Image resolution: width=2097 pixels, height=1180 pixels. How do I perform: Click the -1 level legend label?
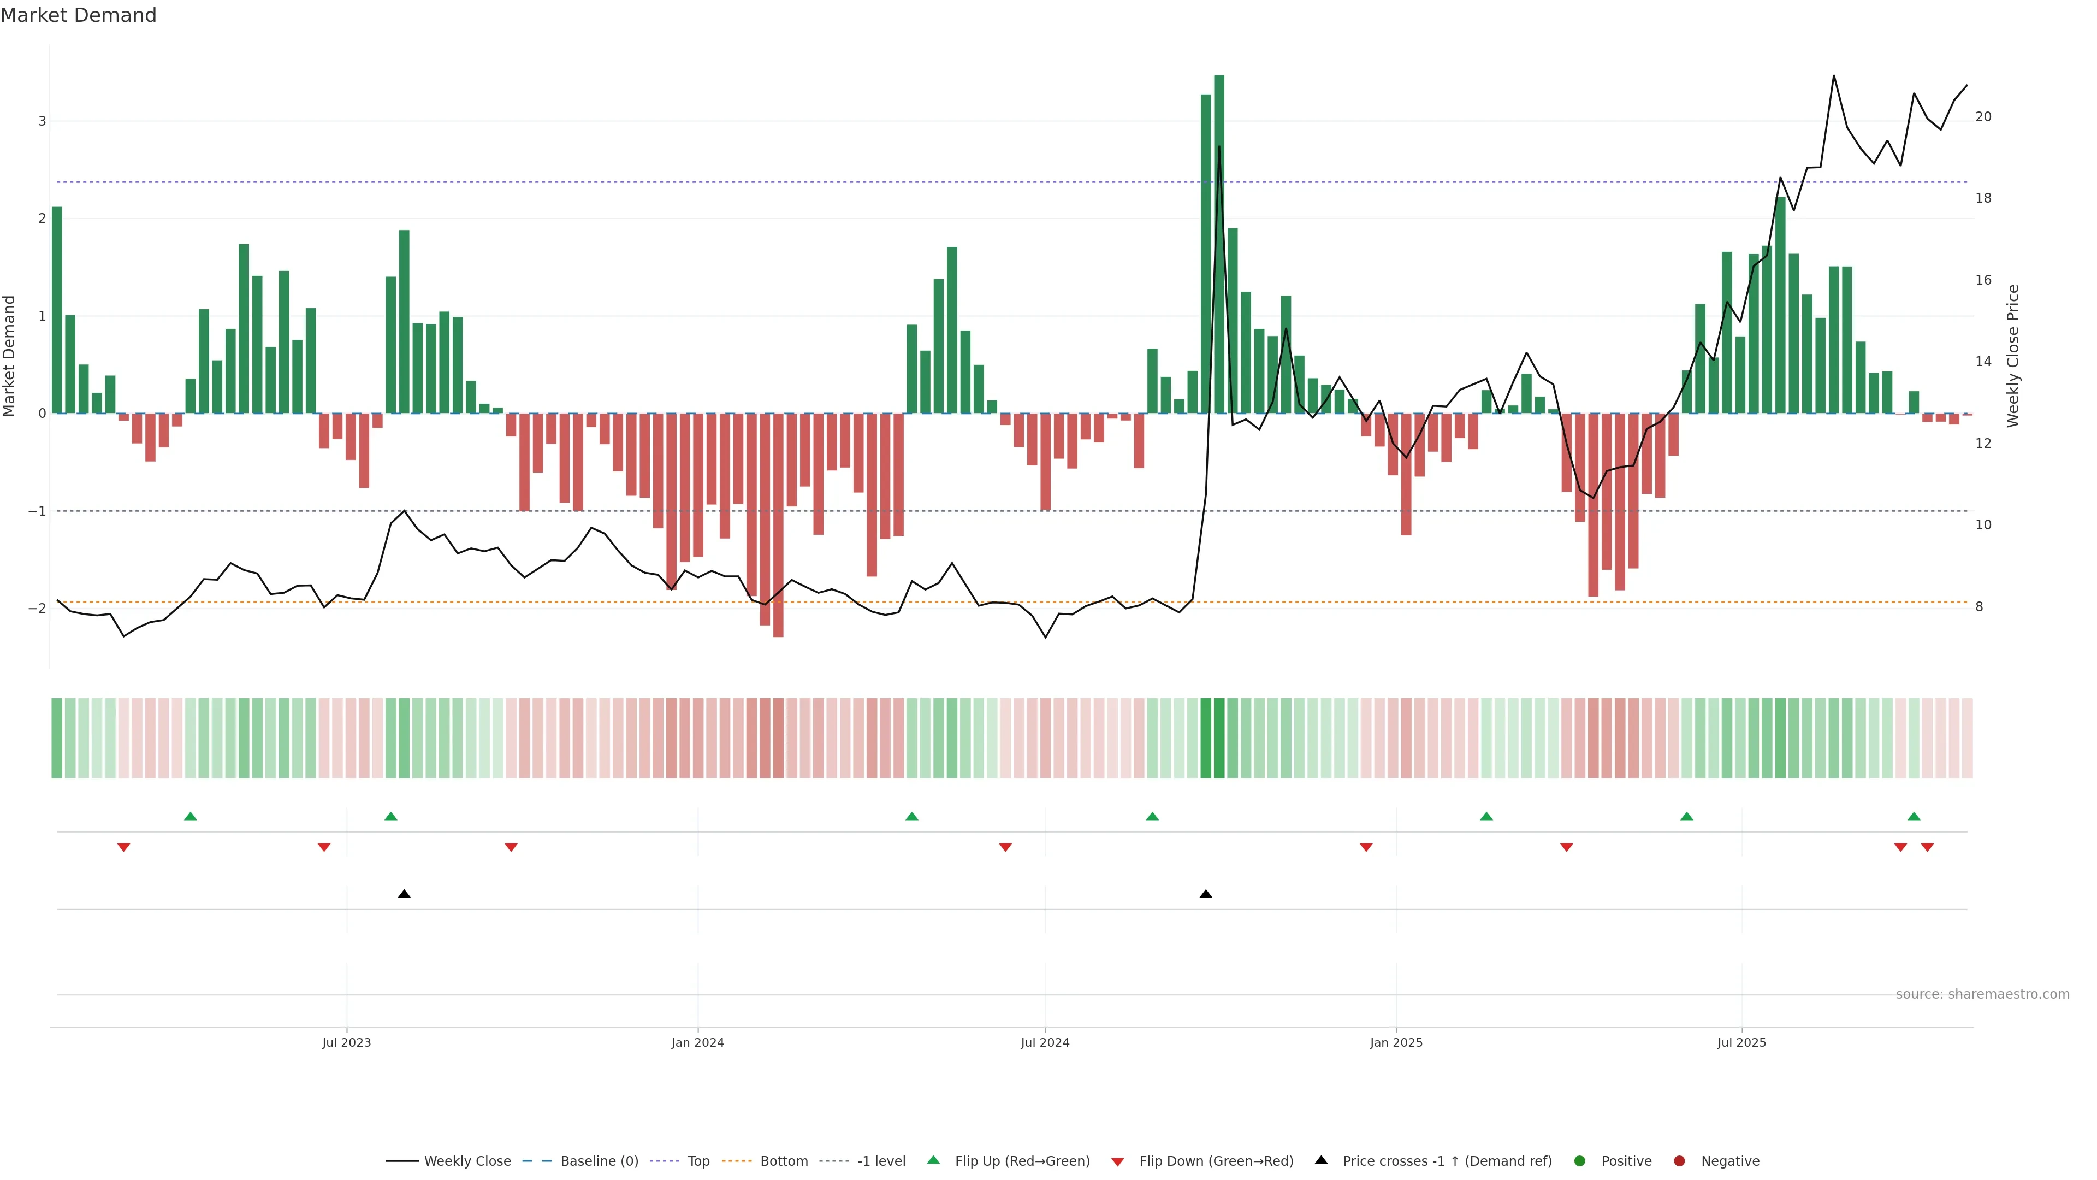click(x=881, y=1161)
